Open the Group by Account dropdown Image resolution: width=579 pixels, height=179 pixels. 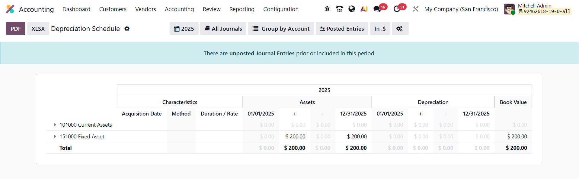281,29
